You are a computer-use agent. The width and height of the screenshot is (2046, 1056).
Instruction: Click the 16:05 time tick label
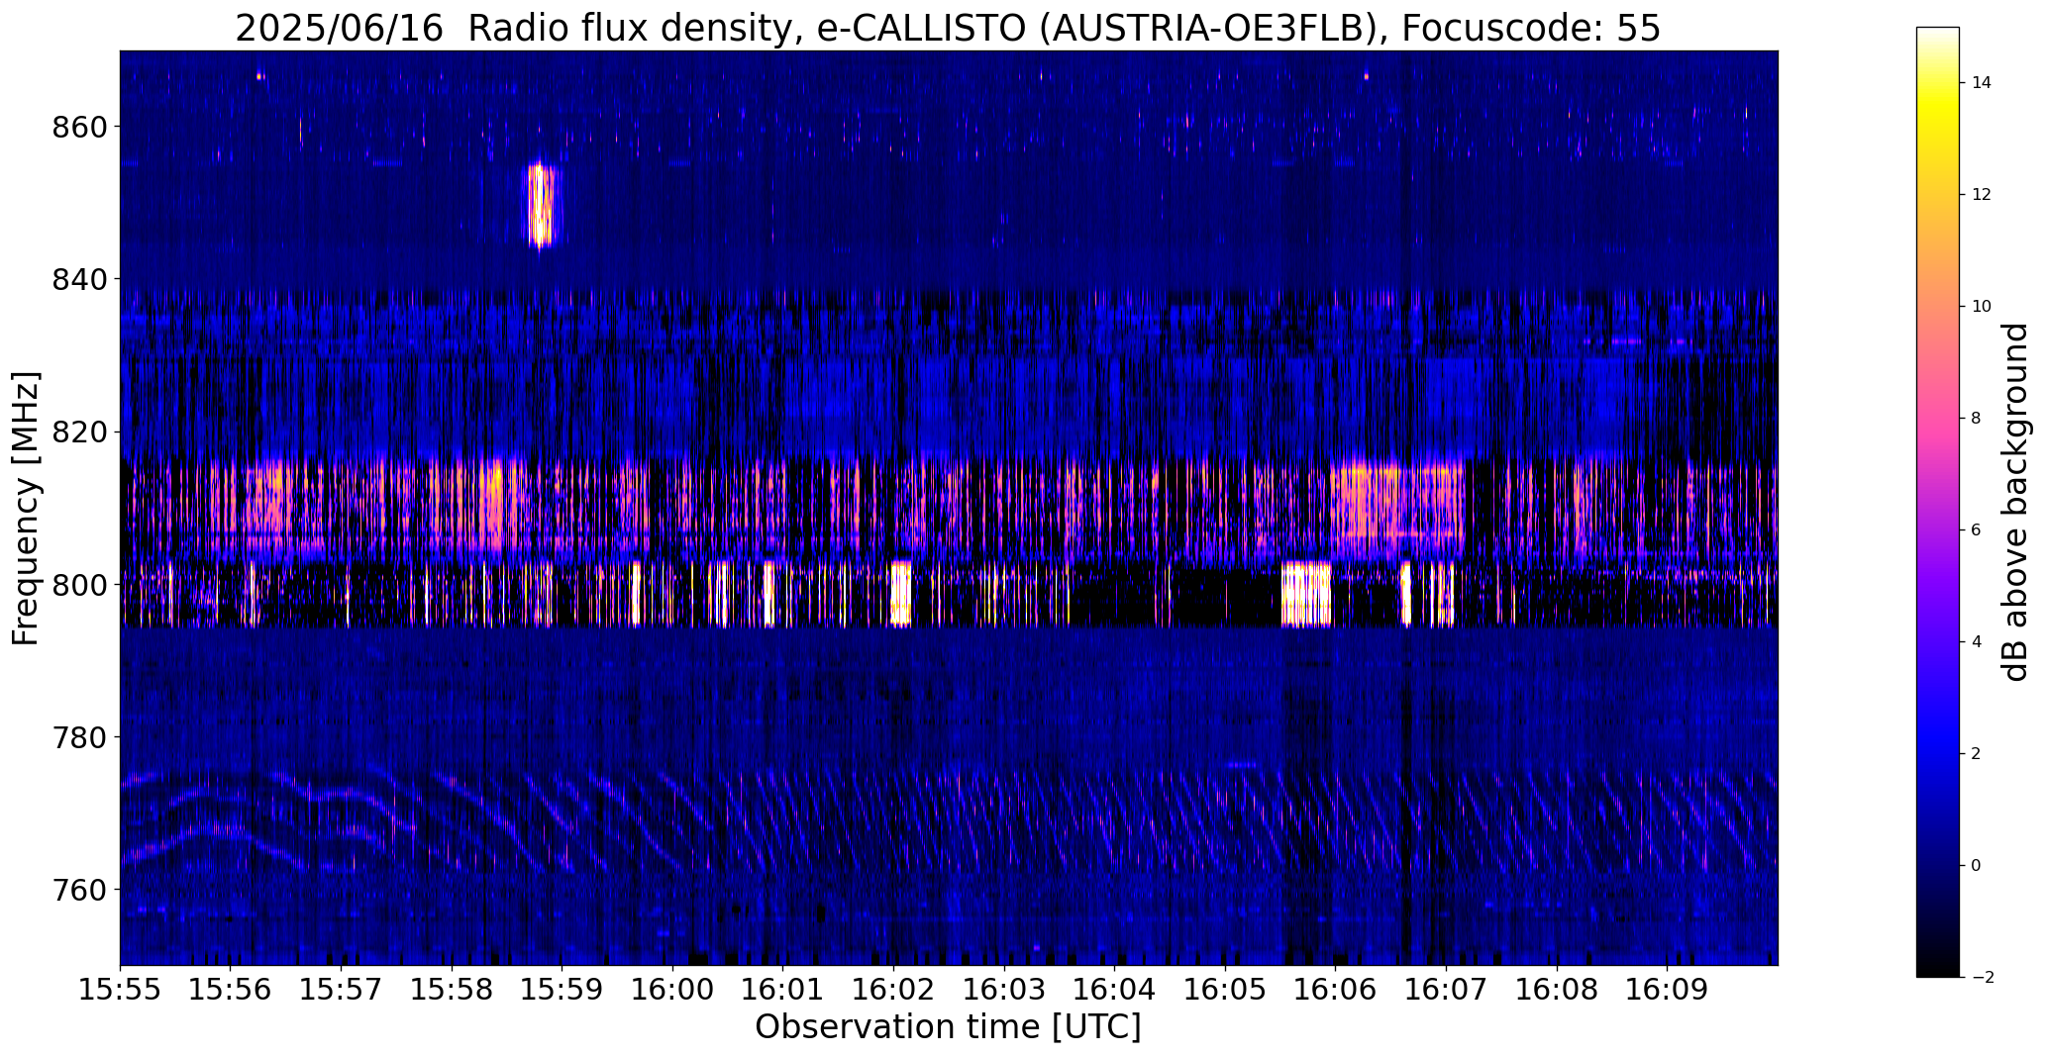click(x=1225, y=989)
